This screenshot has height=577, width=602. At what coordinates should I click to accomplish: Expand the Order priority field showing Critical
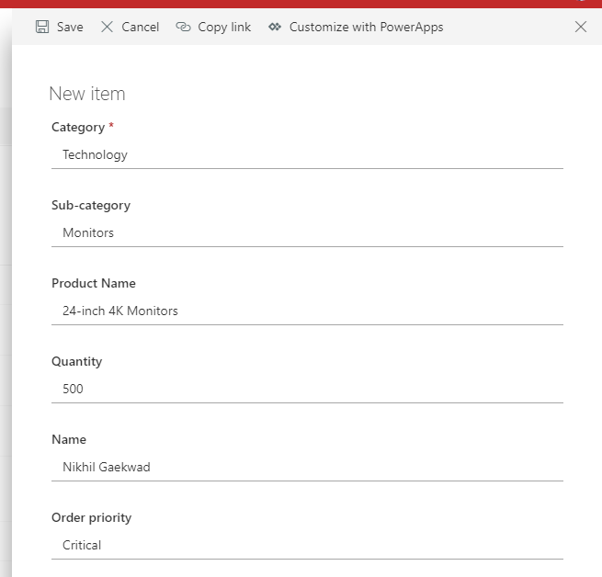pyautogui.click(x=307, y=546)
